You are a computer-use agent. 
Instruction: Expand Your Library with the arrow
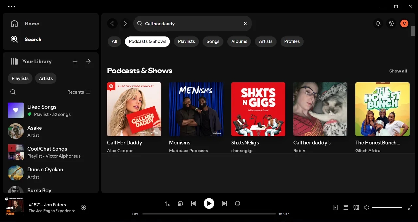[x=88, y=61]
